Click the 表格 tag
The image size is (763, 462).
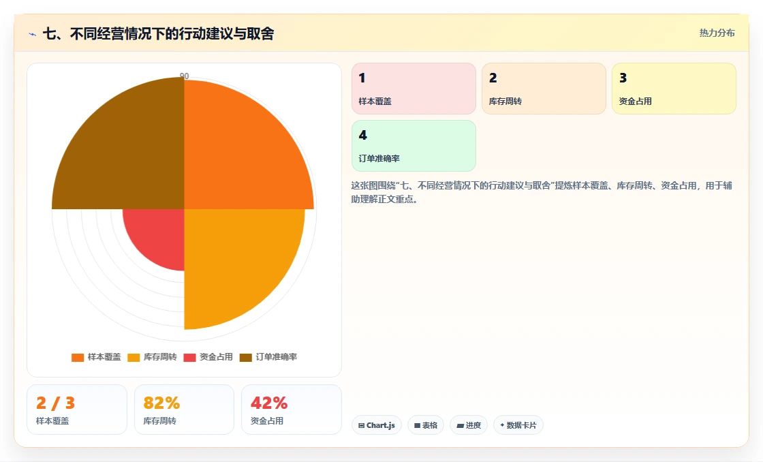coord(426,425)
